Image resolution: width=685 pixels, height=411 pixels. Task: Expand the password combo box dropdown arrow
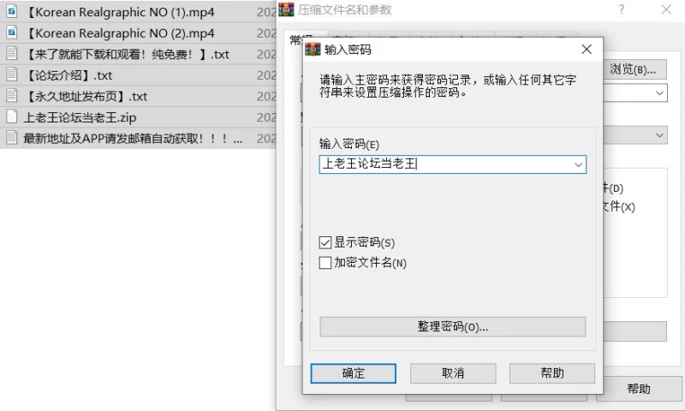pos(578,164)
